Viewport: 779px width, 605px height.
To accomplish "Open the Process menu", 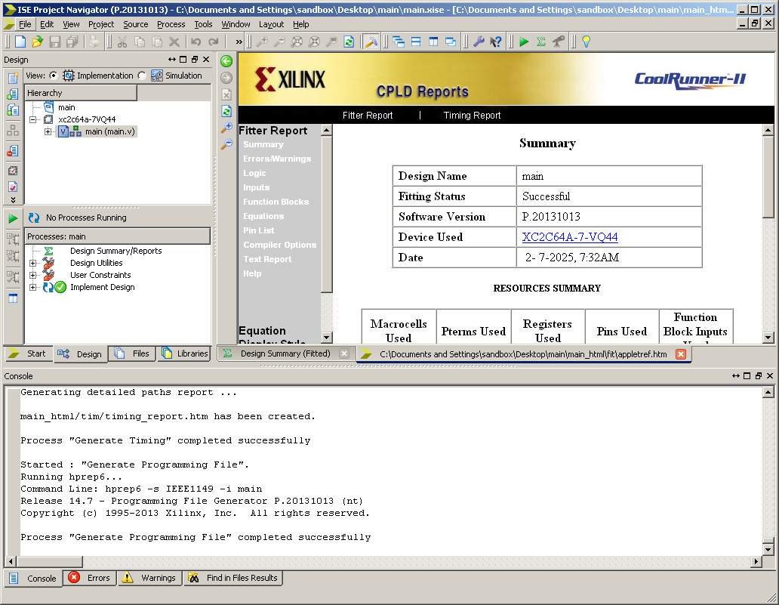I will (171, 24).
